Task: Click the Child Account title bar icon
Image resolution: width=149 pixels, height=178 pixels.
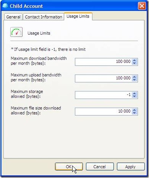Action: point(5,6)
